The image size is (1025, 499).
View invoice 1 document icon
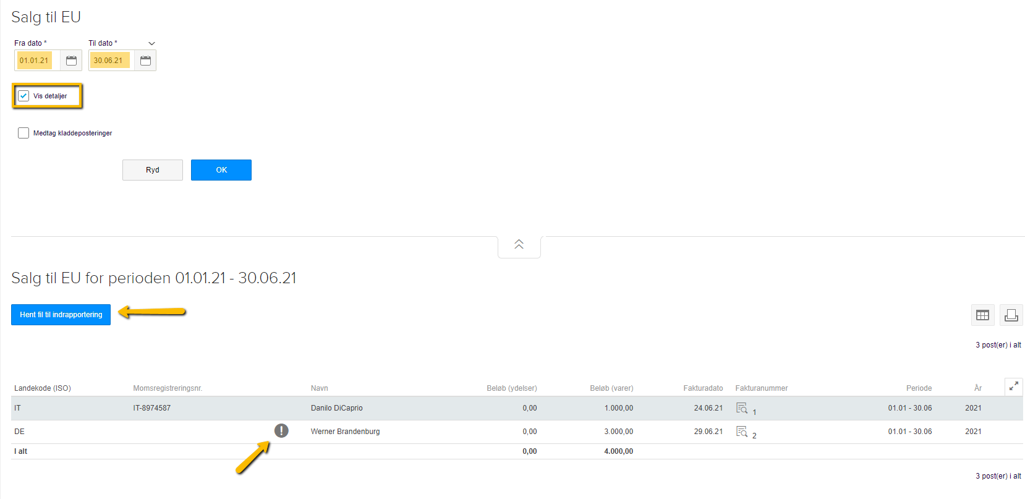tap(742, 408)
